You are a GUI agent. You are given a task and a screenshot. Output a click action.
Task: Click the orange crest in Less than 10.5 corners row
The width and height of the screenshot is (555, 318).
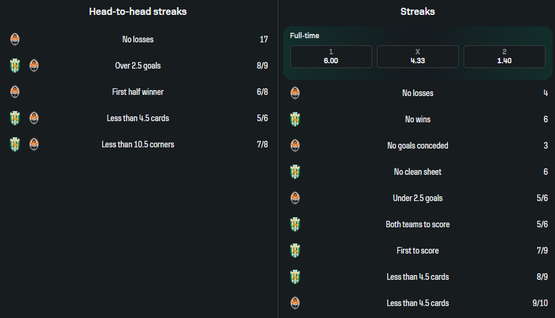point(34,144)
